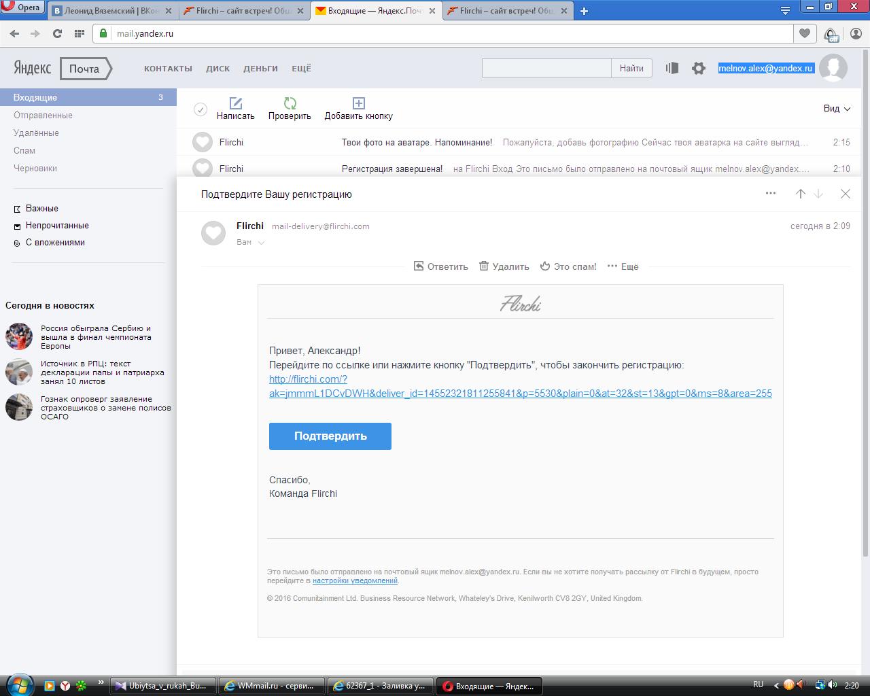Click Написать to compose a message
The image size is (870, 696).
236,109
